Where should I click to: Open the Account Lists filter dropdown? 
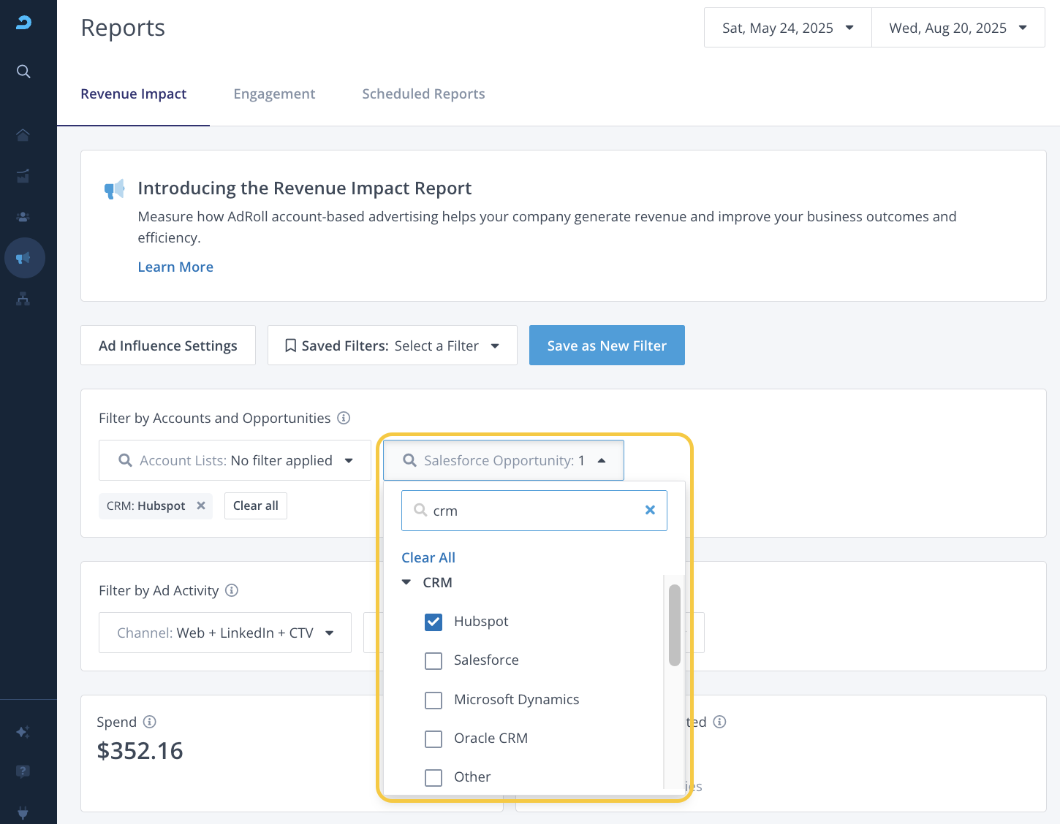tap(235, 460)
